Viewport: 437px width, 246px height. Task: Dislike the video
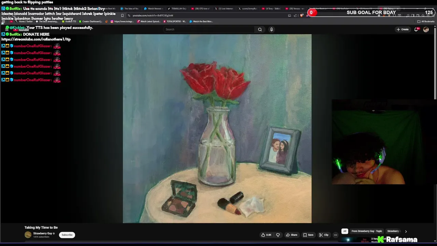click(278, 235)
